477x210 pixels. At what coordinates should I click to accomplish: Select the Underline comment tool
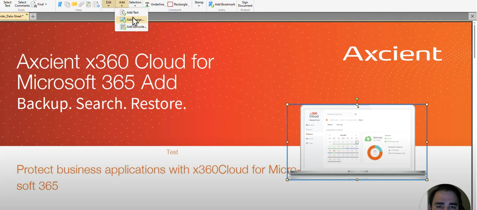tap(155, 4)
